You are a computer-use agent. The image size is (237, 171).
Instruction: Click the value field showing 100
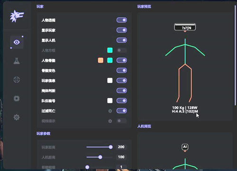[x=121, y=157]
